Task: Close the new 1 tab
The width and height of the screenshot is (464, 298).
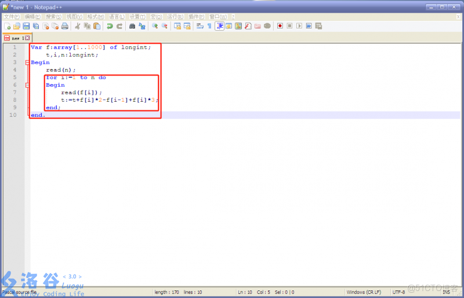Action: 27,38
